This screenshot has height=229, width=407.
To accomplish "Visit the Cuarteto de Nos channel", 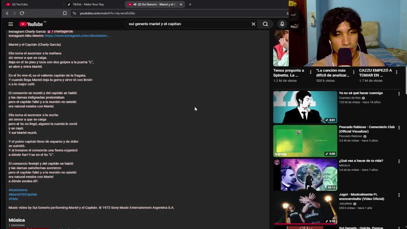I will point(350,98).
